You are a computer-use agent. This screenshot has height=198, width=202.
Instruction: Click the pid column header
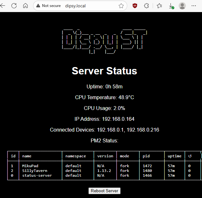pos(146,156)
